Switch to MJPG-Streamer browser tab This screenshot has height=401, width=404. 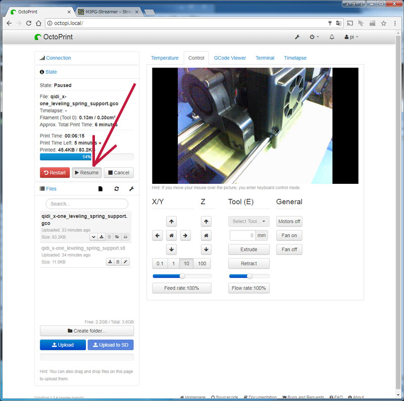pyautogui.click(x=108, y=12)
